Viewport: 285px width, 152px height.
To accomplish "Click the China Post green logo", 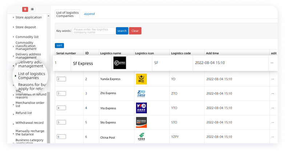I will click(x=141, y=137).
